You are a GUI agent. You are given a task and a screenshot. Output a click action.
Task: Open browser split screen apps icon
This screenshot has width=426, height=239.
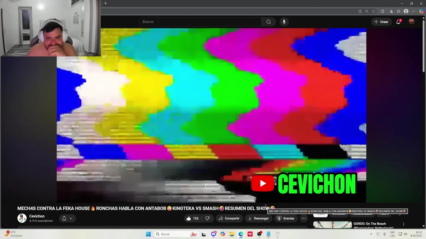(x=360, y=11)
